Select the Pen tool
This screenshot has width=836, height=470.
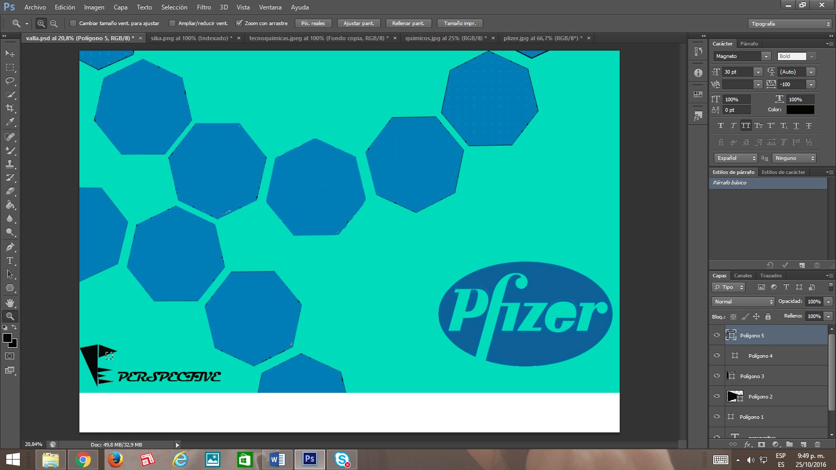(x=10, y=247)
